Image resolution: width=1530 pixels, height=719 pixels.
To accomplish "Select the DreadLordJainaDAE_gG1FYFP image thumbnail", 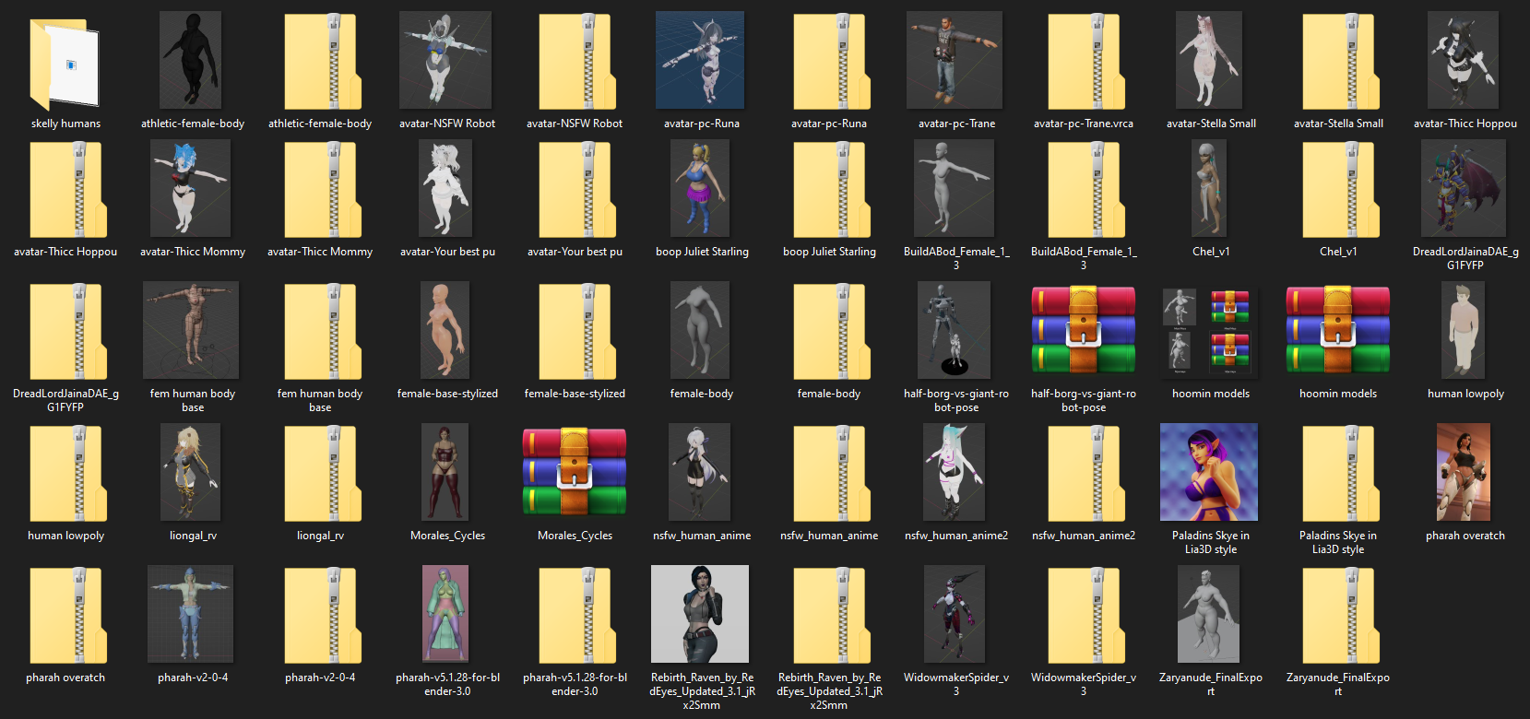I will (1464, 188).
